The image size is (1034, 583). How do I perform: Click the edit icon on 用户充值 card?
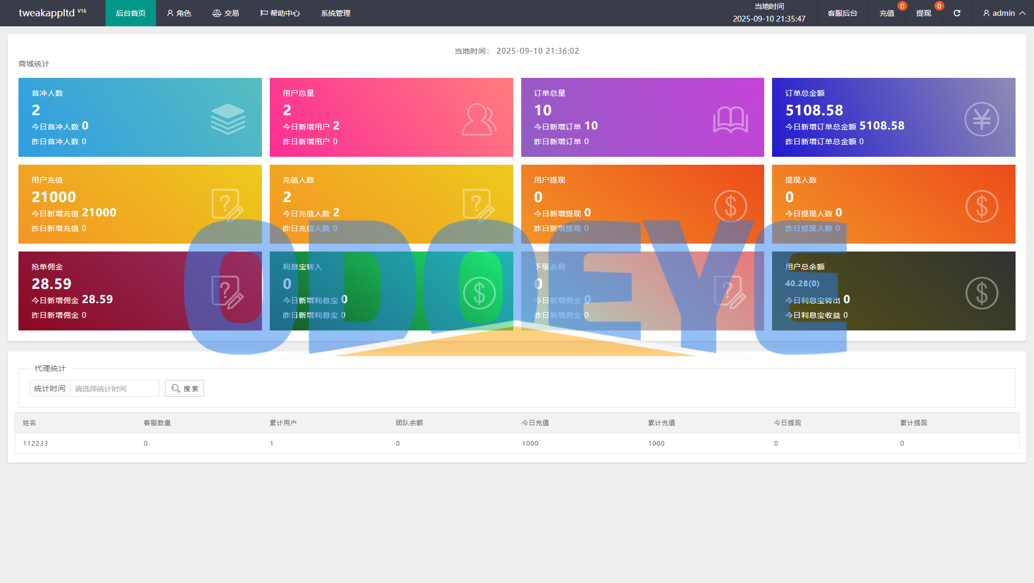pyautogui.click(x=227, y=204)
